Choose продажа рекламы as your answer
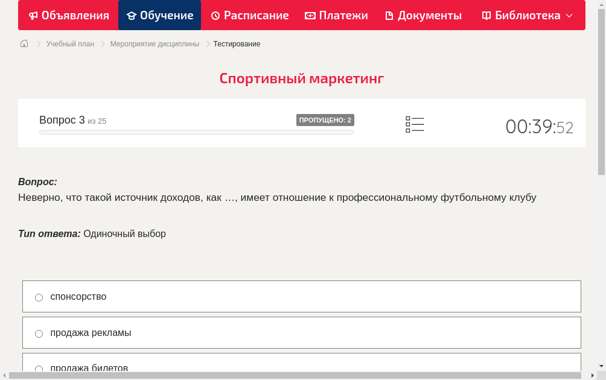The image size is (606, 380). click(x=39, y=333)
